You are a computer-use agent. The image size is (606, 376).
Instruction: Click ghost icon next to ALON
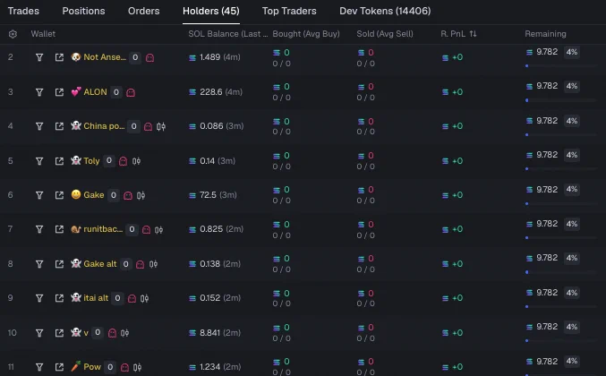tap(131, 93)
